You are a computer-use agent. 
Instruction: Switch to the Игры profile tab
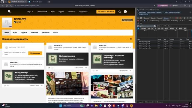point(15,33)
